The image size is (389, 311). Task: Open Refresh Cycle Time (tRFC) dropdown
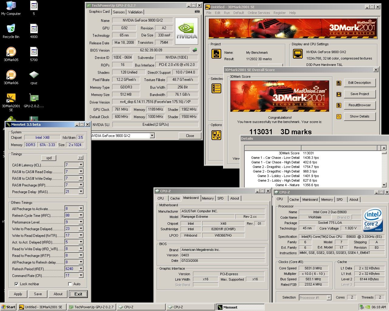(x=81, y=215)
